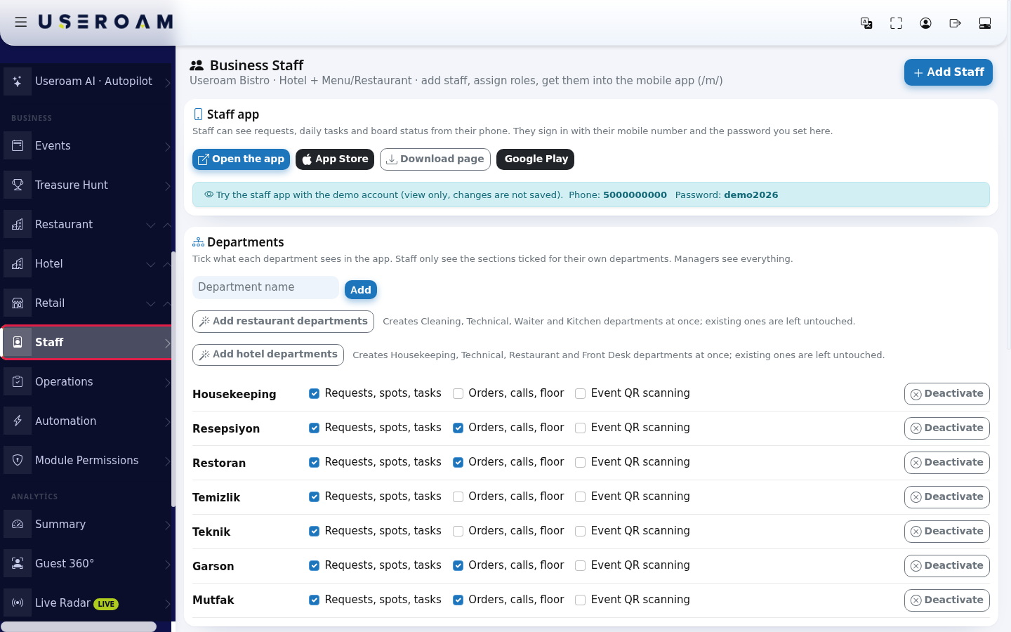Deactivate the Restoran department

coord(946,463)
